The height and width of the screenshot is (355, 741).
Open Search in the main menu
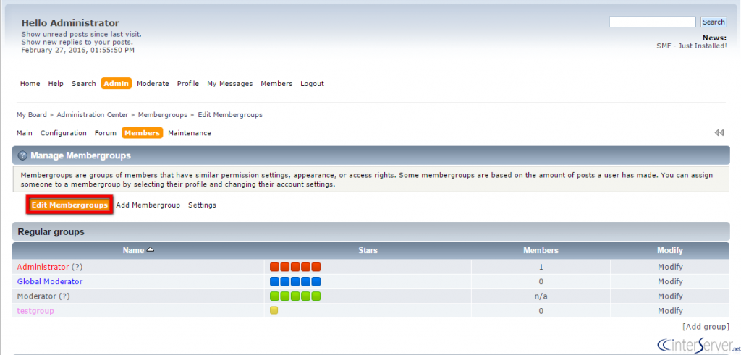coord(84,84)
